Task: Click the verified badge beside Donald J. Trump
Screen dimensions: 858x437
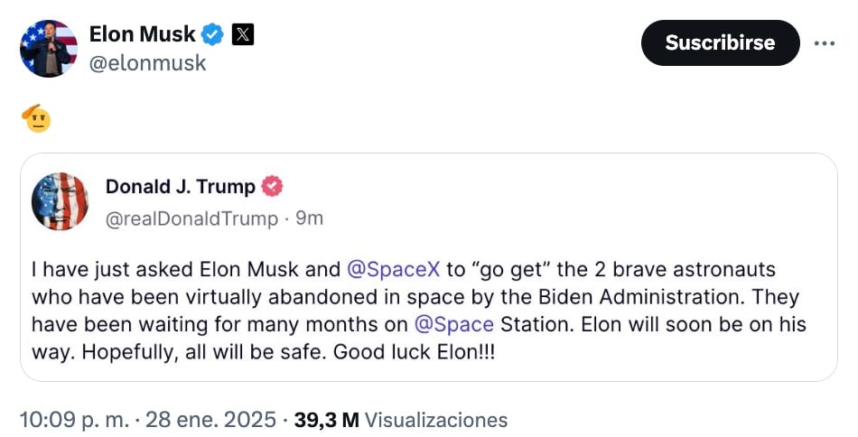Action: 272,187
